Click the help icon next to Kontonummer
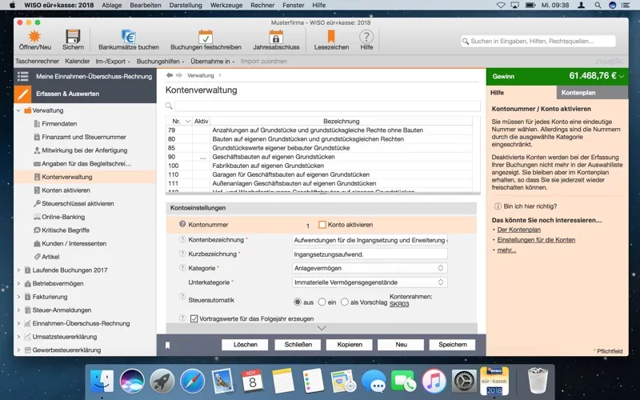This screenshot has width=640, height=400. click(182, 224)
